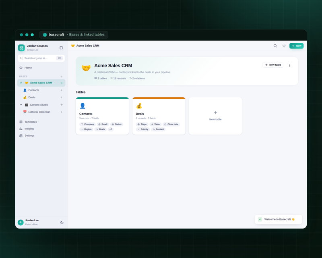Screen dimensions: 322x258
Task: Toggle dark mode moon icon
Action: (x=62, y=223)
